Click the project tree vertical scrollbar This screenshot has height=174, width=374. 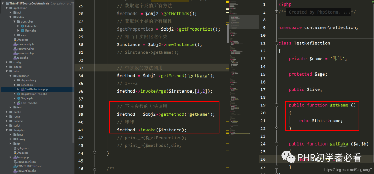[74, 72]
